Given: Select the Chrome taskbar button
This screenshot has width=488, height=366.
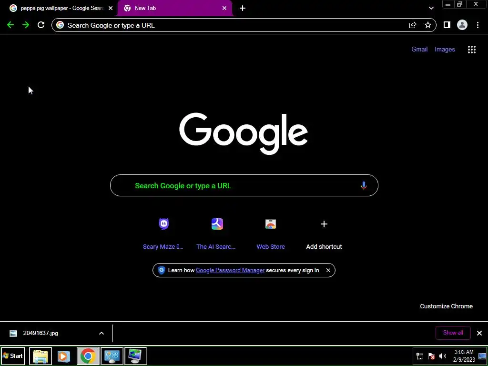Looking at the screenshot, I should pos(88,356).
